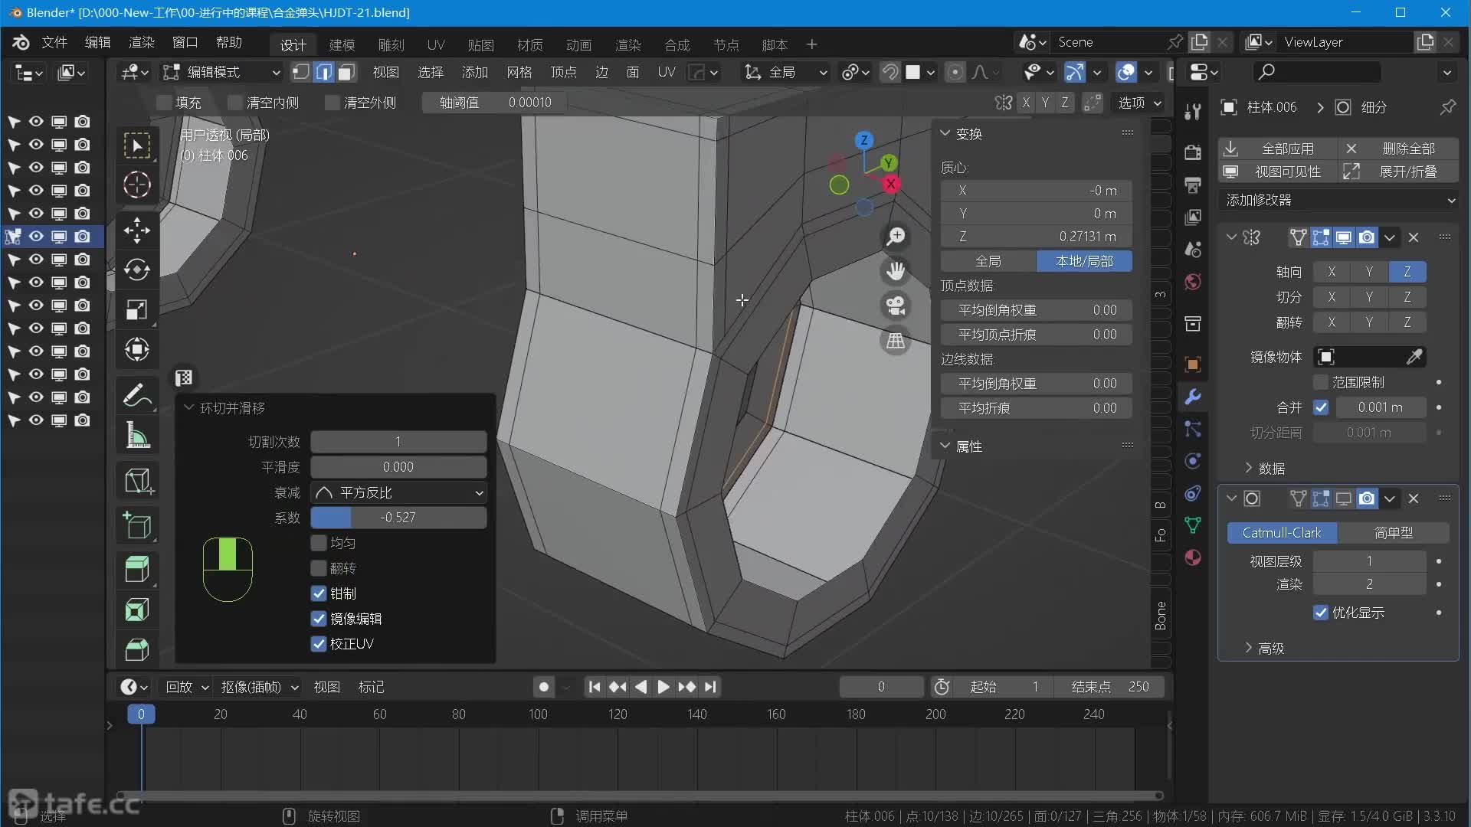This screenshot has height=827, width=1471.
Task: Select face select mode icon
Action: click(346, 72)
